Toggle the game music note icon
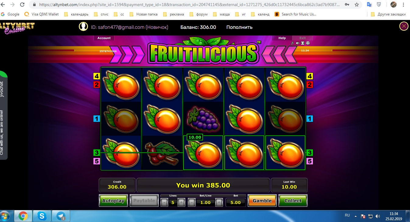410x222 pixels. point(292,43)
